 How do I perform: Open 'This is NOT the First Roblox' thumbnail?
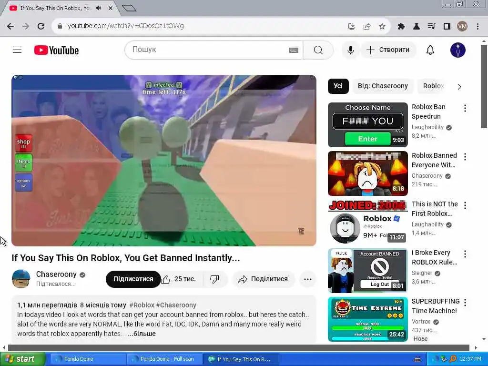click(367, 222)
